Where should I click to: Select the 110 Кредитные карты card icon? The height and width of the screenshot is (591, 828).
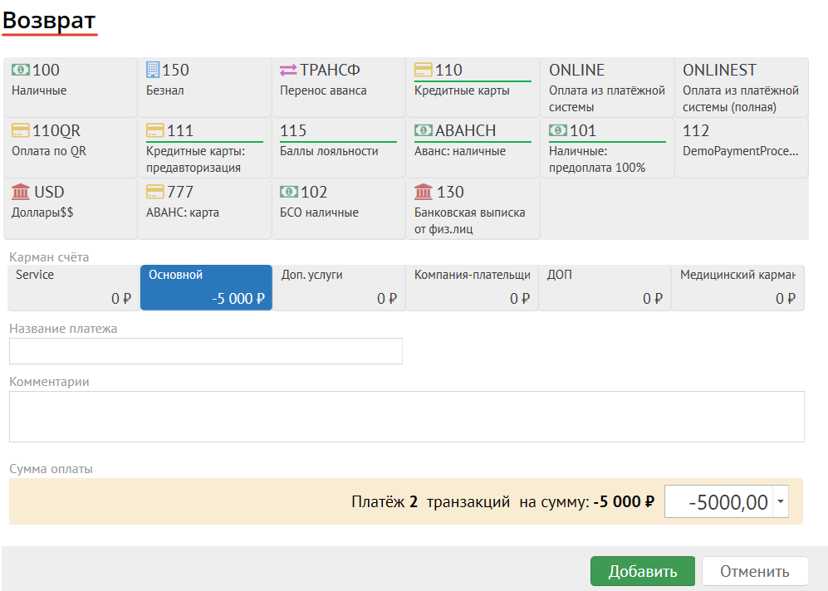pyautogui.click(x=424, y=71)
